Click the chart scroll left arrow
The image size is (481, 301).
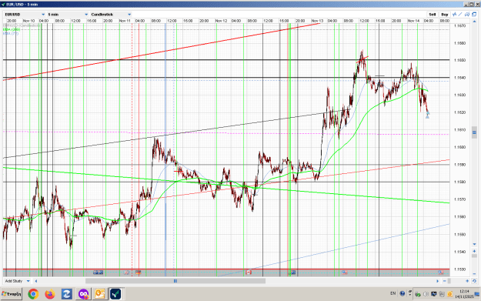(36, 281)
